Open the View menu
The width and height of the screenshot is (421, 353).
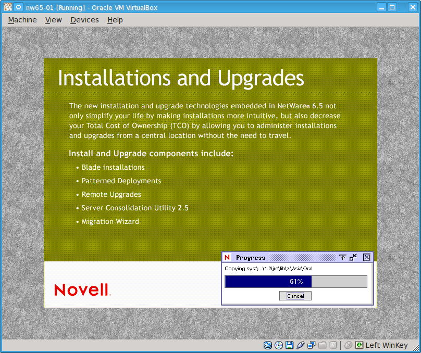click(53, 20)
